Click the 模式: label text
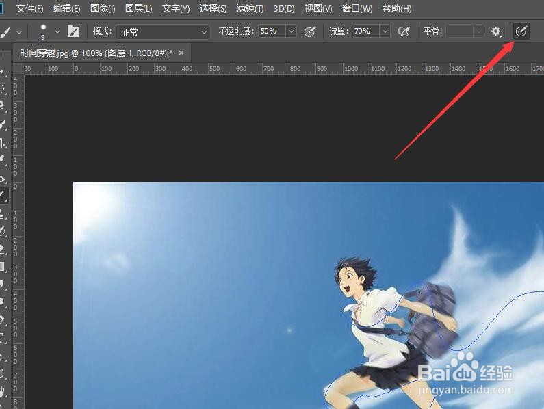544x409 pixels. (x=103, y=31)
